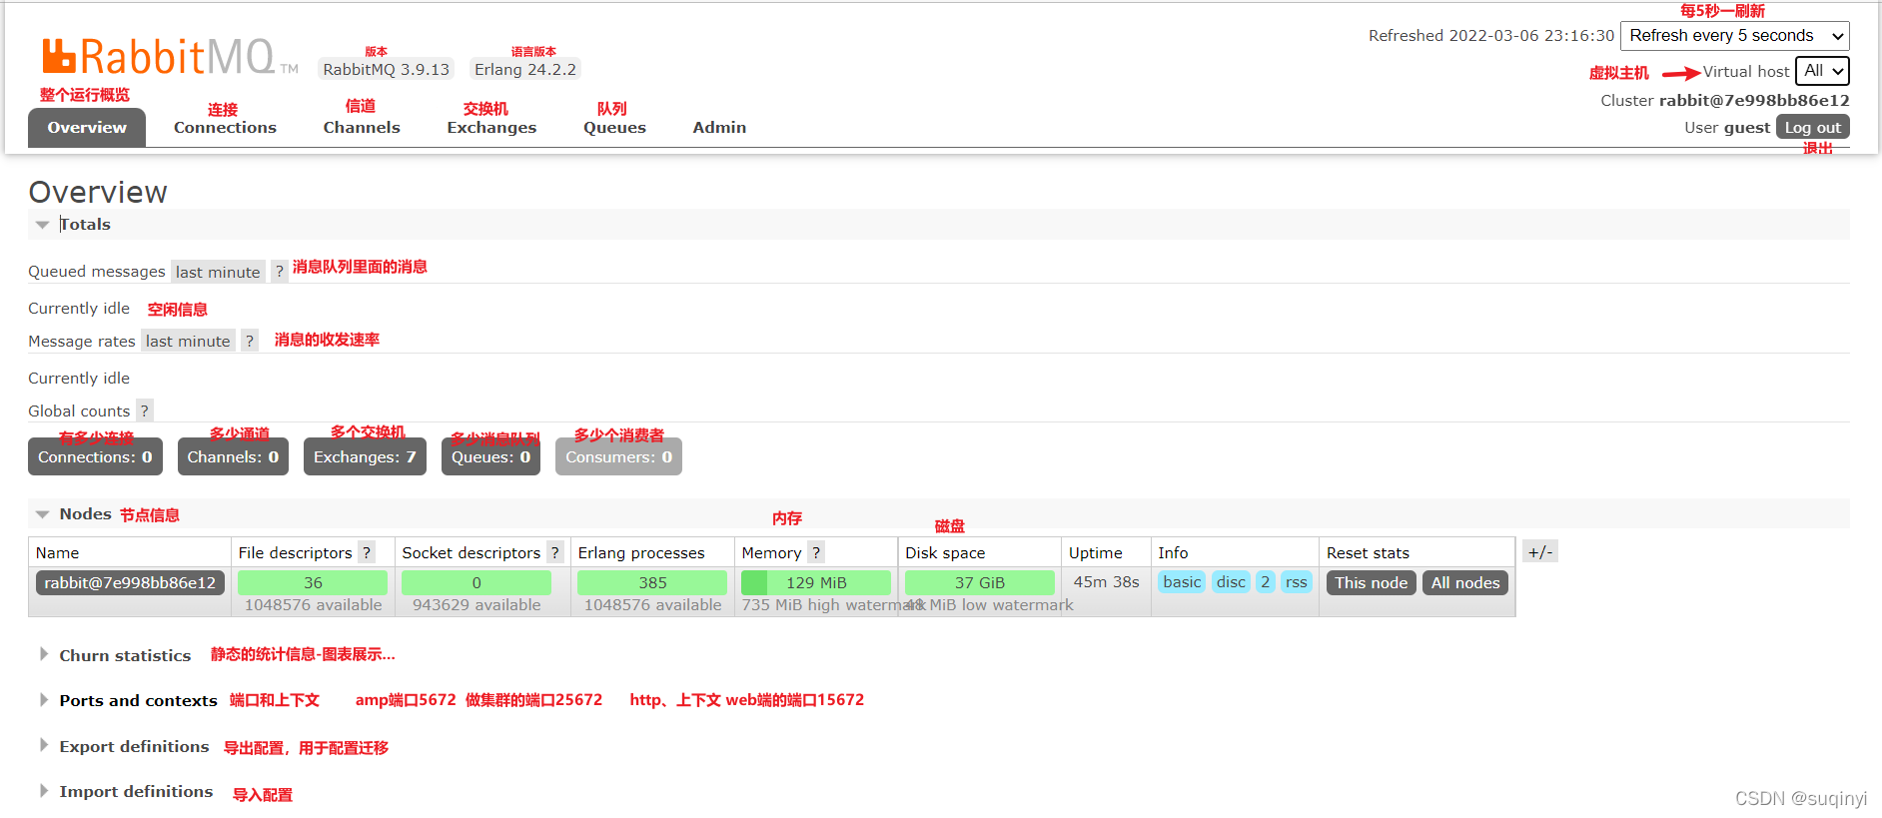Viewport: 1882px width, 818px height.
Task: Open the Virtual host dropdown
Action: [1823, 71]
